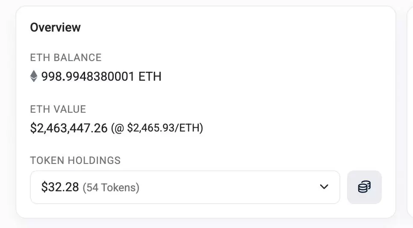Click the Ethereum diamond logo icon
The image size is (413, 228).
[x=34, y=76]
